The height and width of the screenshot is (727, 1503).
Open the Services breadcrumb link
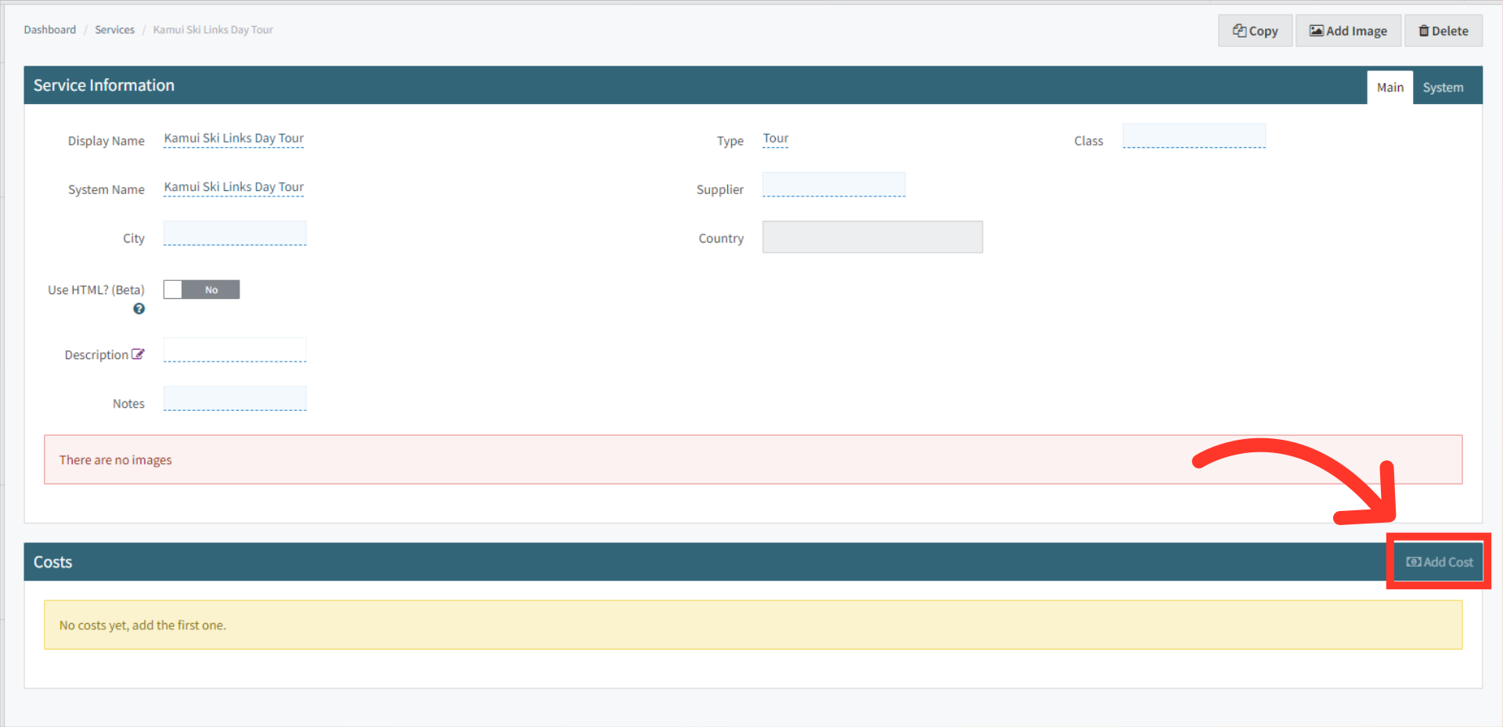pyautogui.click(x=114, y=30)
